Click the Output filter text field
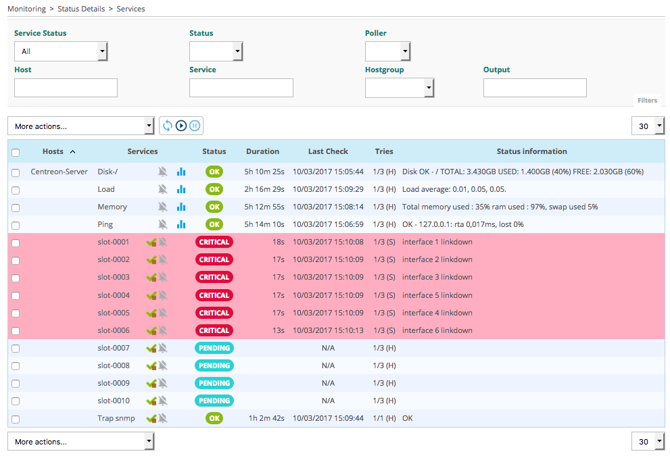Image resolution: width=670 pixels, height=458 pixels. [x=534, y=88]
